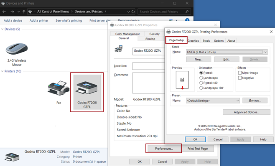Open the Stock Name dropdown
275x166 pixels.
coord(265,52)
